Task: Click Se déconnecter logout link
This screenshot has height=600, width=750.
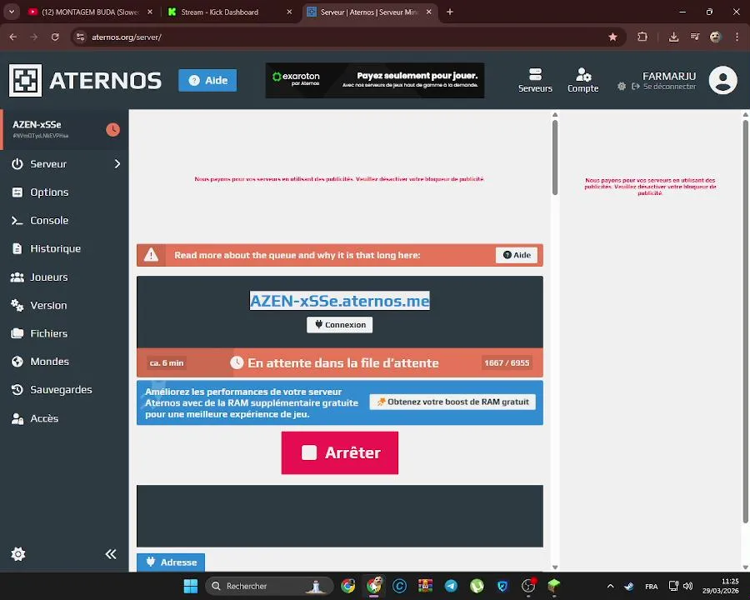Action: point(664,87)
